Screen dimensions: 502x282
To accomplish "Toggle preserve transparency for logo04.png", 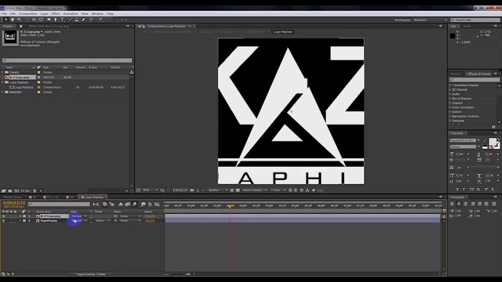I will pyautogui.click(x=91, y=221).
